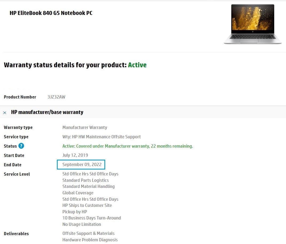Select the green Active warranty status word
This screenshot has width=286, height=244.
[137, 65]
